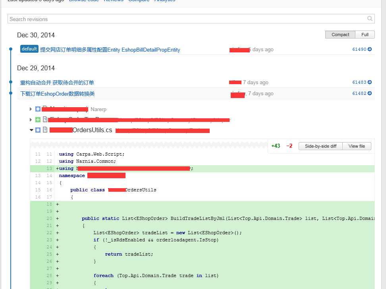Click revision number 61490

pyautogui.click(x=359, y=49)
